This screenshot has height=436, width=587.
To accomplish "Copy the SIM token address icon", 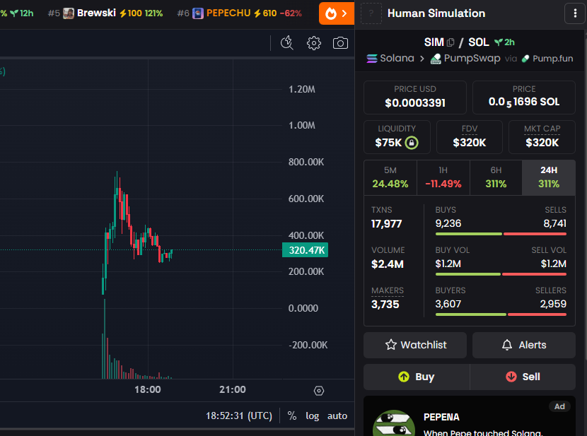I will [x=451, y=42].
